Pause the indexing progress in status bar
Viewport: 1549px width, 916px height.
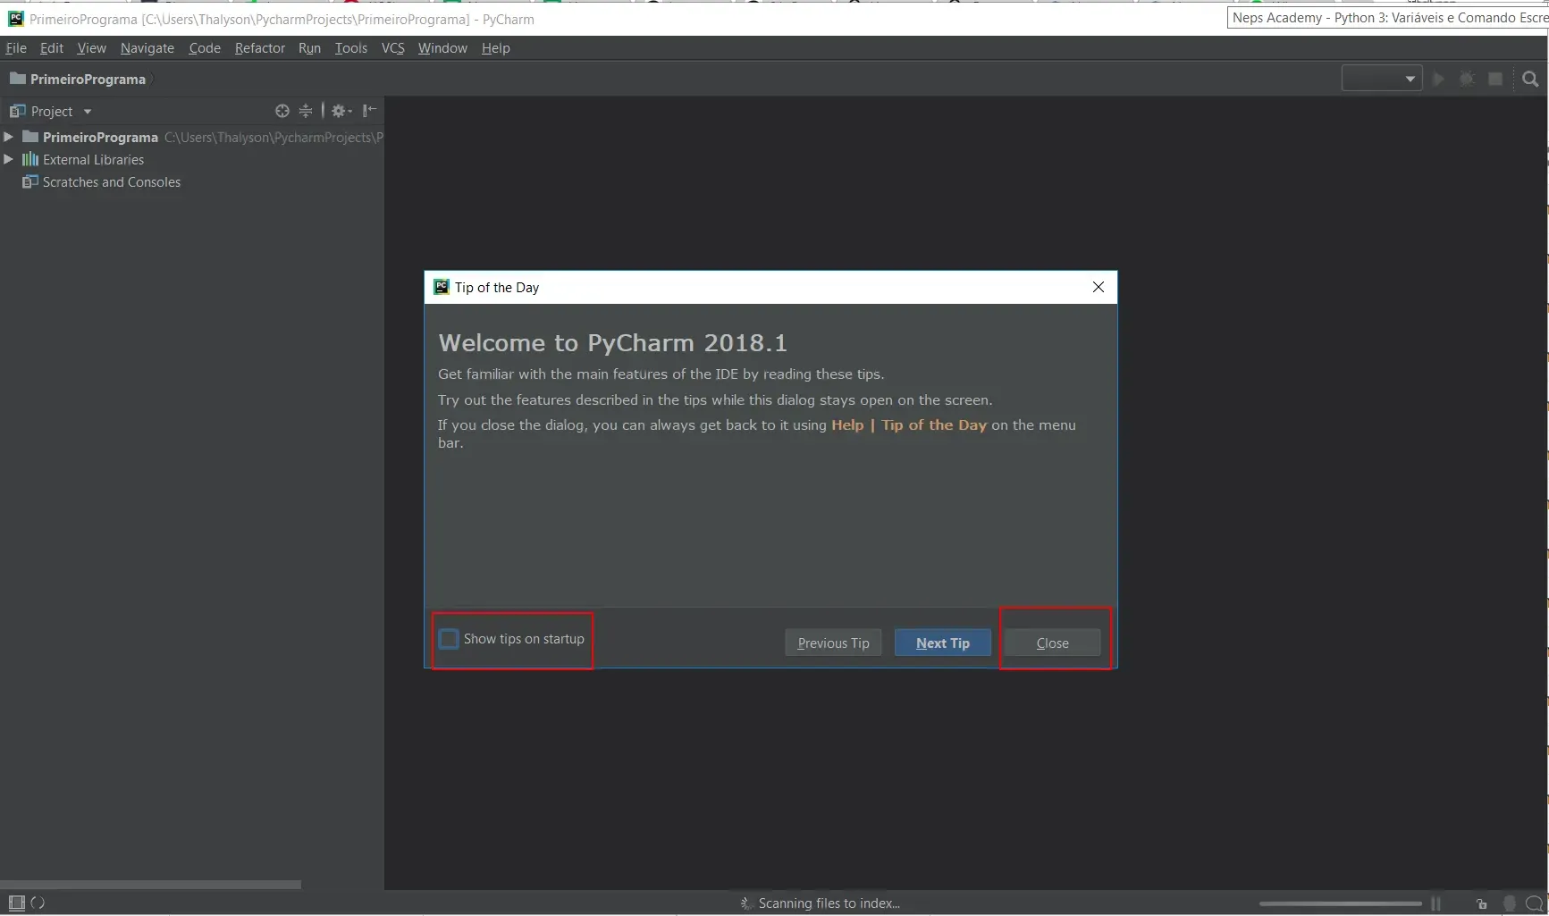click(x=1435, y=903)
